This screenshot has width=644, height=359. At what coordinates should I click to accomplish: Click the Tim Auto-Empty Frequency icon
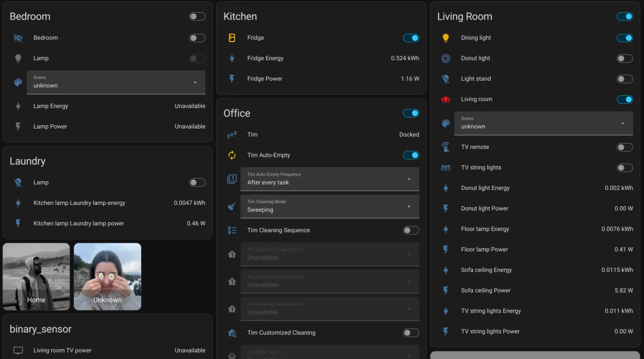[232, 179]
